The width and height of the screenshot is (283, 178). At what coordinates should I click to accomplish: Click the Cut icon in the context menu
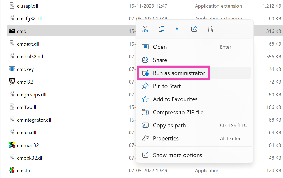tap(145, 29)
